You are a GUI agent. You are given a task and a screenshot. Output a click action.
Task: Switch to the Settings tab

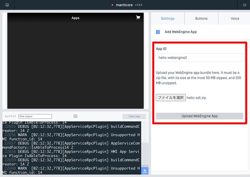point(167,18)
